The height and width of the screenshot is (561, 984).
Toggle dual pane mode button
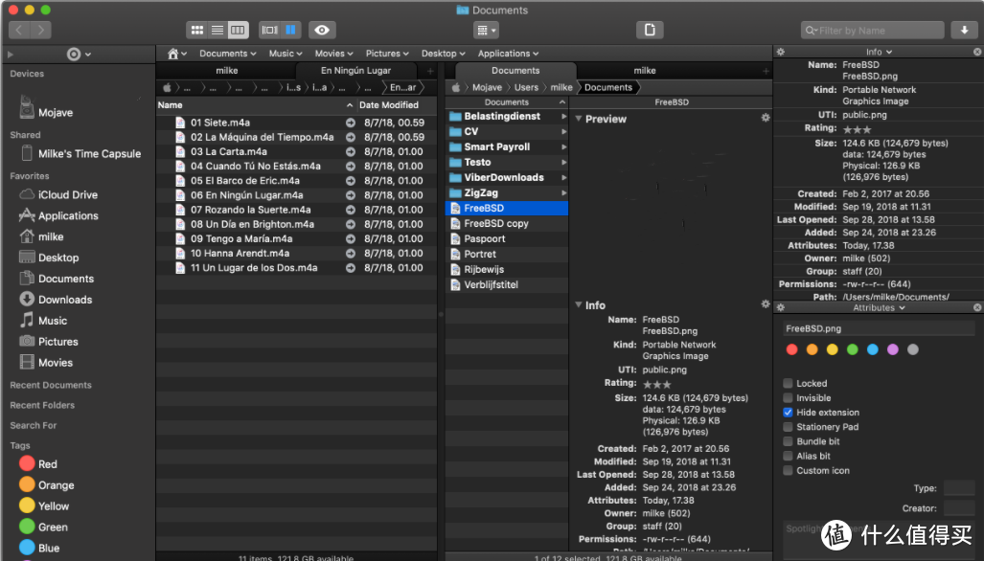(x=290, y=30)
